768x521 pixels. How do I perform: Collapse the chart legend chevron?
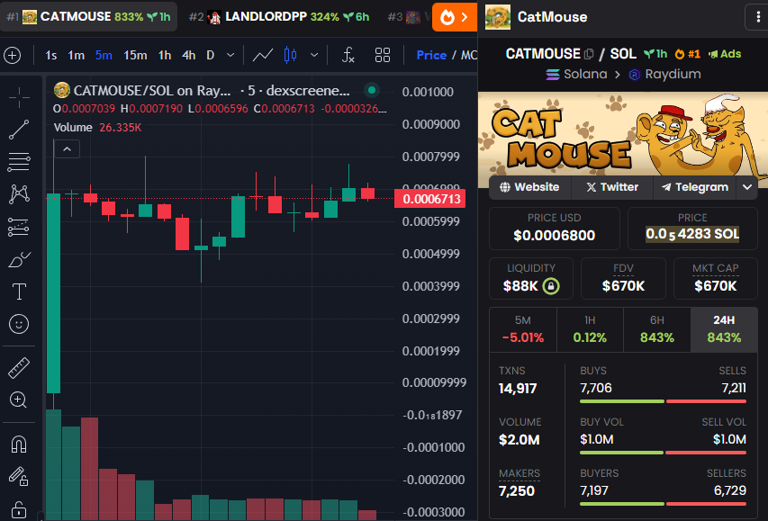(x=68, y=149)
